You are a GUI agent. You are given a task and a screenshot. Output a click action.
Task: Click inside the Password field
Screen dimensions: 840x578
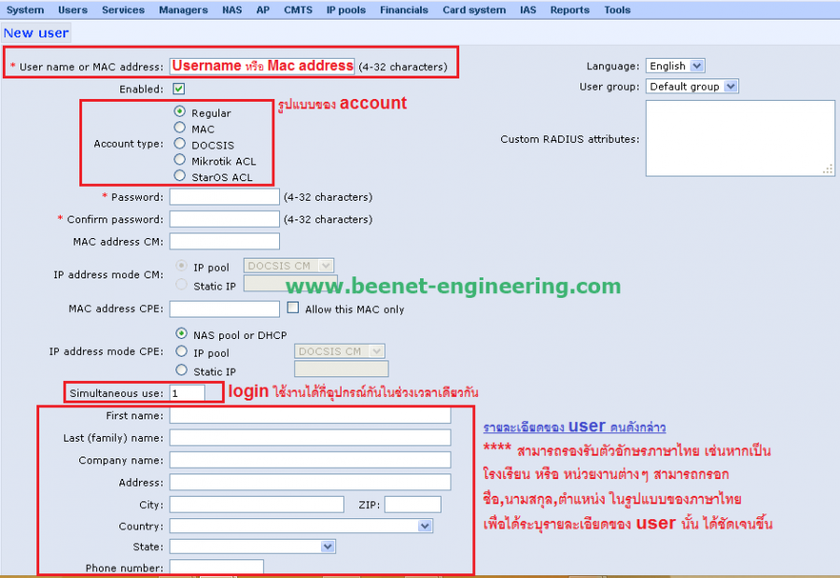(224, 196)
